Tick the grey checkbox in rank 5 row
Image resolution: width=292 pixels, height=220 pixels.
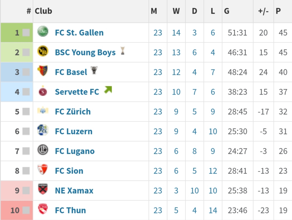26,112
